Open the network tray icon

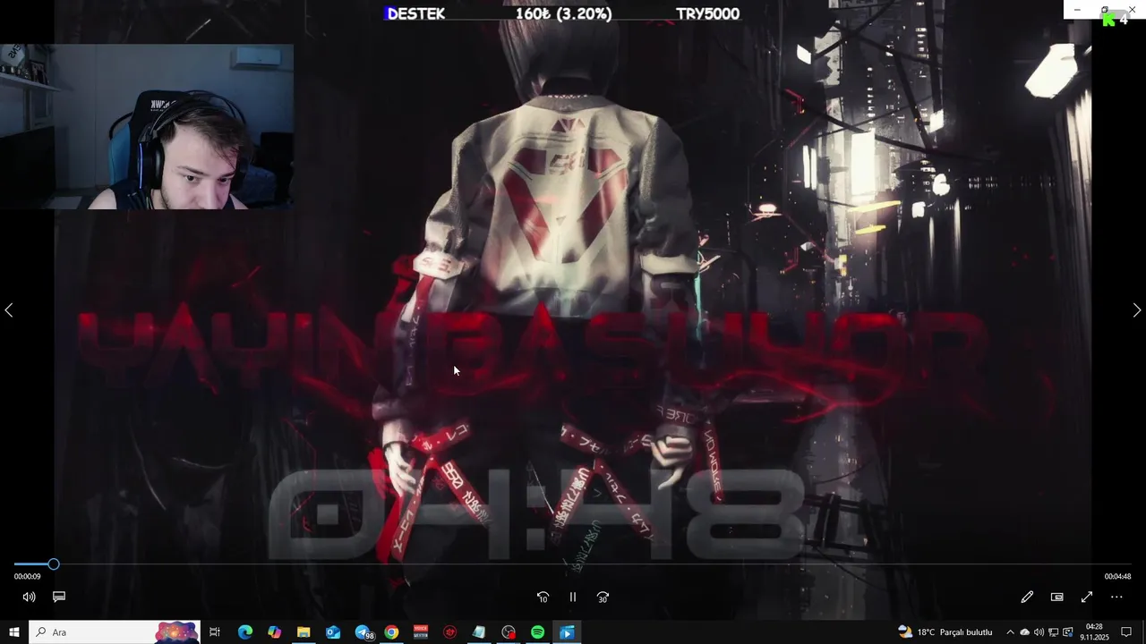coord(1053,632)
